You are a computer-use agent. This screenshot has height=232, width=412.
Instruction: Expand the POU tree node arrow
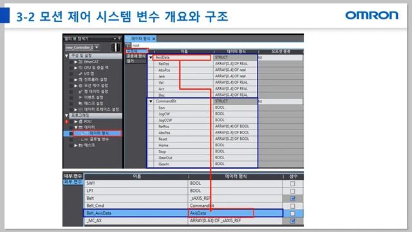pos(76,122)
